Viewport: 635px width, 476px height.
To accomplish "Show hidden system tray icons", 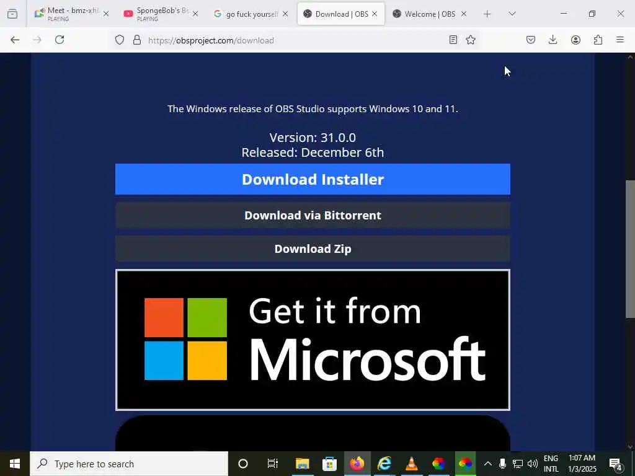I will 488,464.
